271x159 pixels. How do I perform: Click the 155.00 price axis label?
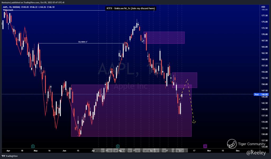pyautogui.click(x=264, y=72)
